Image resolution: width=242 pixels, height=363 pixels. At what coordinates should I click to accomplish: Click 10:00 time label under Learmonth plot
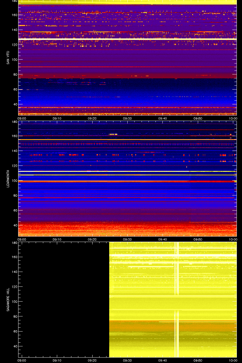(233, 239)
